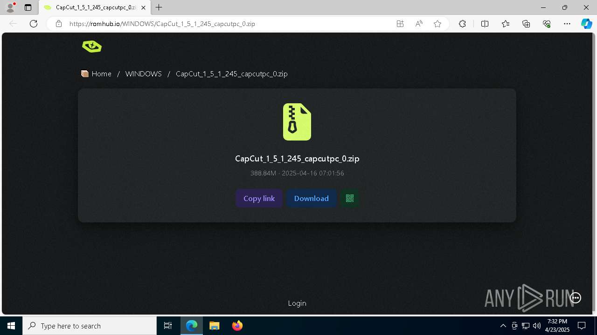View site information lock icon
This screenshot has height=335, width=597.
pyautogui.click(x=59, y=24)
